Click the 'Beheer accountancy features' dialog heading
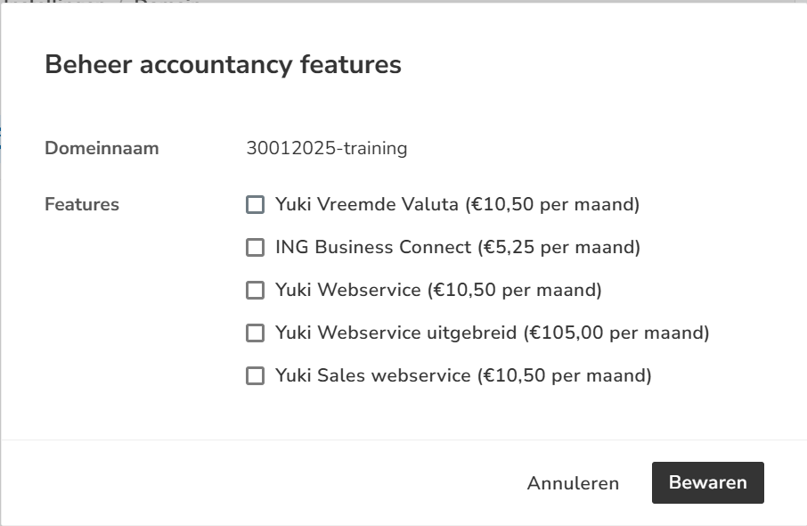 (x=223, y=65)
